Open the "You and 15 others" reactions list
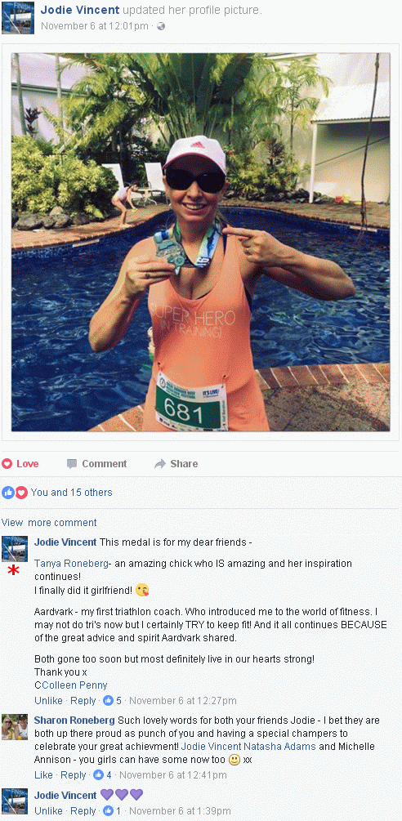The image size is (402, 821). 71,492
